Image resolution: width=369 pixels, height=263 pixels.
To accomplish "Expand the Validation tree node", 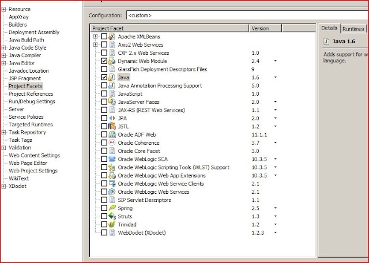I will 3,148.
